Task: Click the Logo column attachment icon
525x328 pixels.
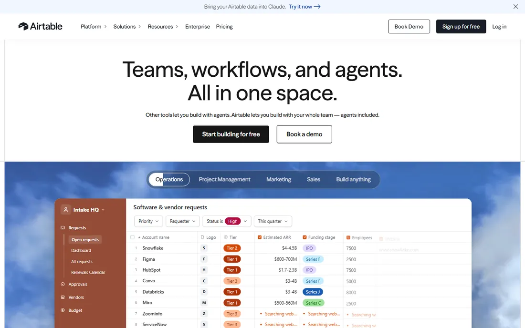Action: 202,237
